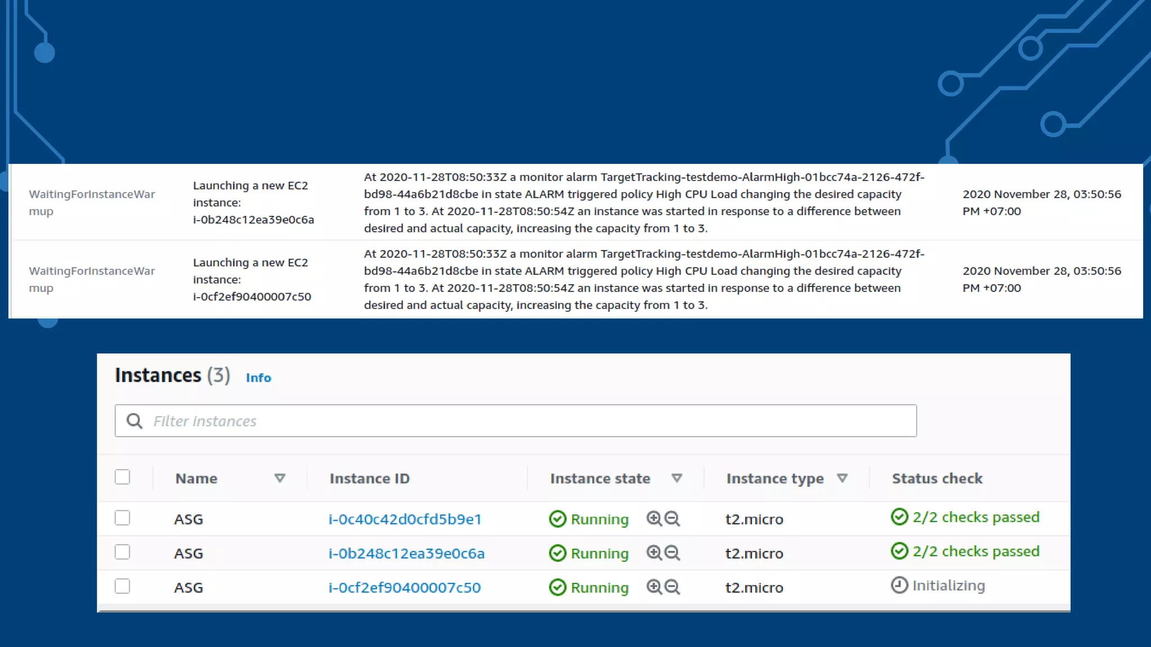Click zoom-in filter icon for i-0cf2ef90400007c50 row
Viewport: 1151px width, 647px height.
[654, 587]
